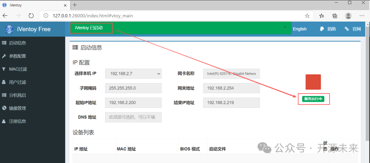Stop service with the red square button

click(313, 82)
